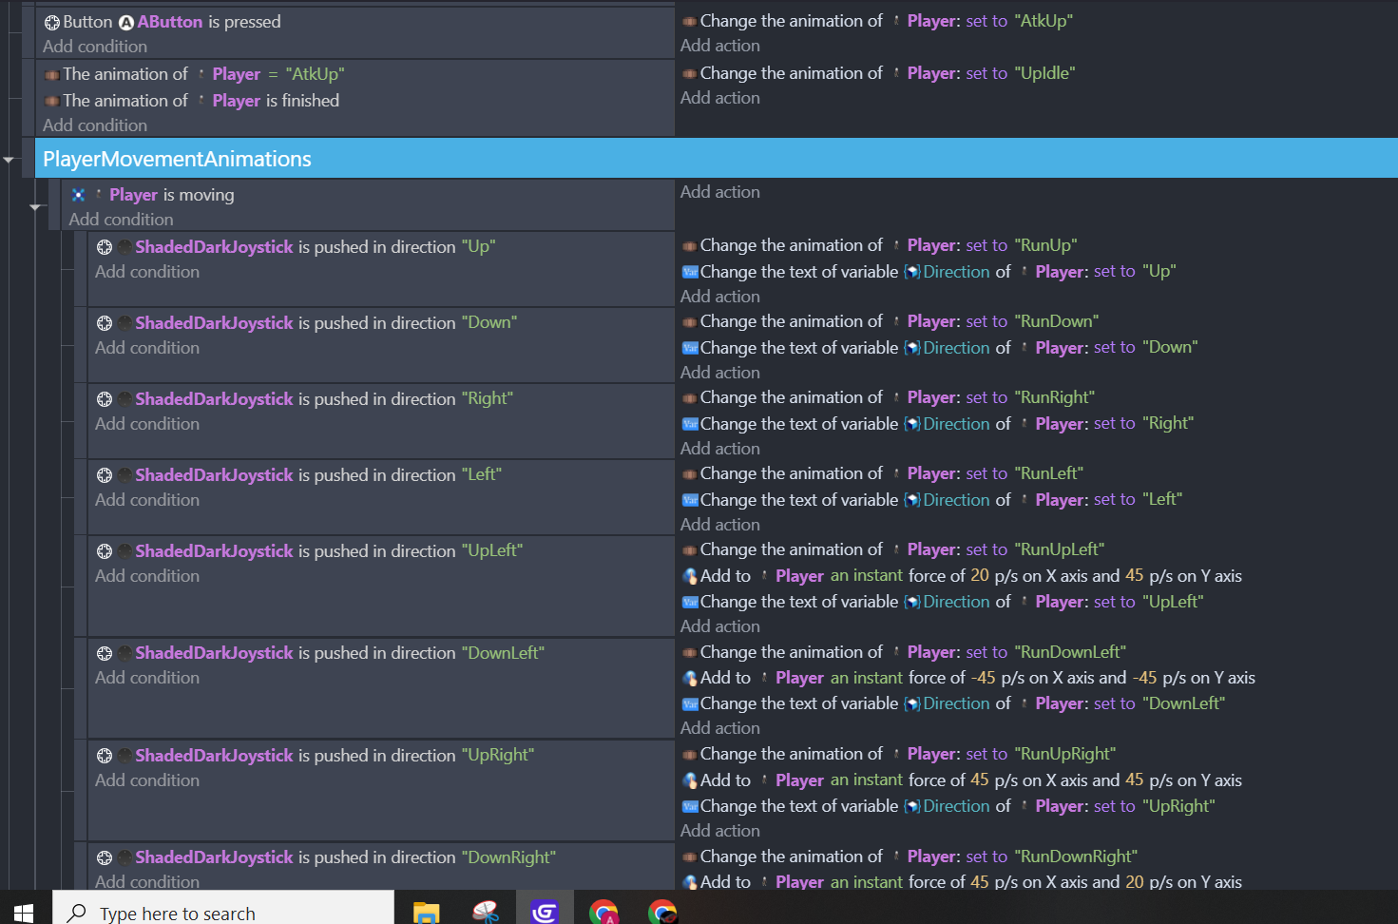Click joystick icon in the "Up" direction condition

click(x=105, y=247)
